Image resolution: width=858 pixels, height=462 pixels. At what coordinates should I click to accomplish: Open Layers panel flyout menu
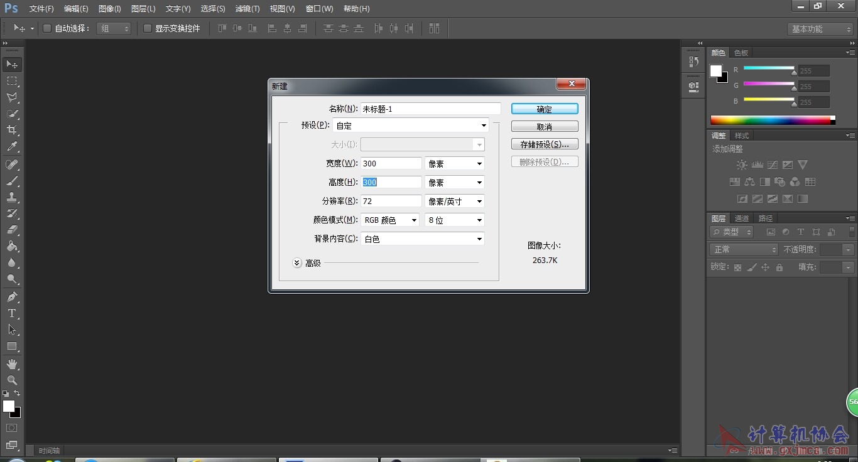[x=849, y=218]
